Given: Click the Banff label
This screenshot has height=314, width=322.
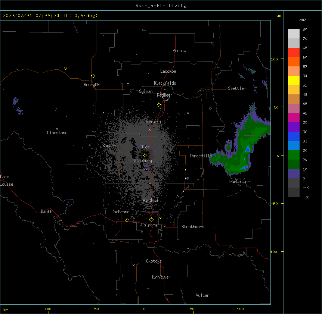Looking at the screenshot, I should [46, 211].
